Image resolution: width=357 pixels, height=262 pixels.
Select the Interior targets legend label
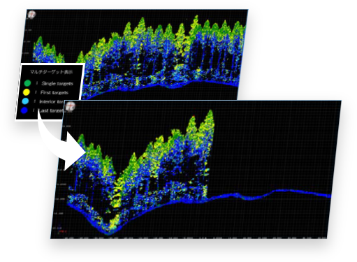52,101
